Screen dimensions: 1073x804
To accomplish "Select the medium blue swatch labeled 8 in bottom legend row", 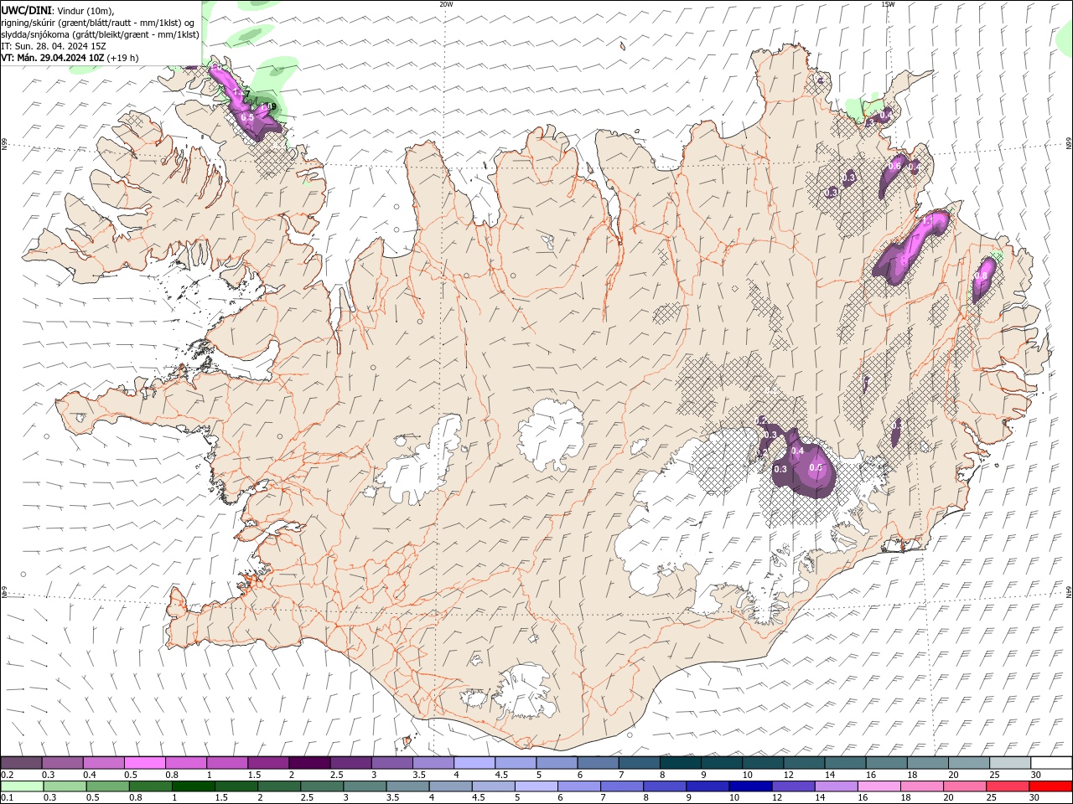I will [665, 786].
